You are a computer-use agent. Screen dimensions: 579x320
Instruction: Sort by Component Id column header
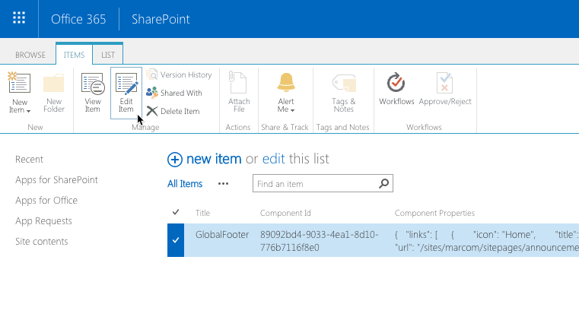[x=285, y=213]
